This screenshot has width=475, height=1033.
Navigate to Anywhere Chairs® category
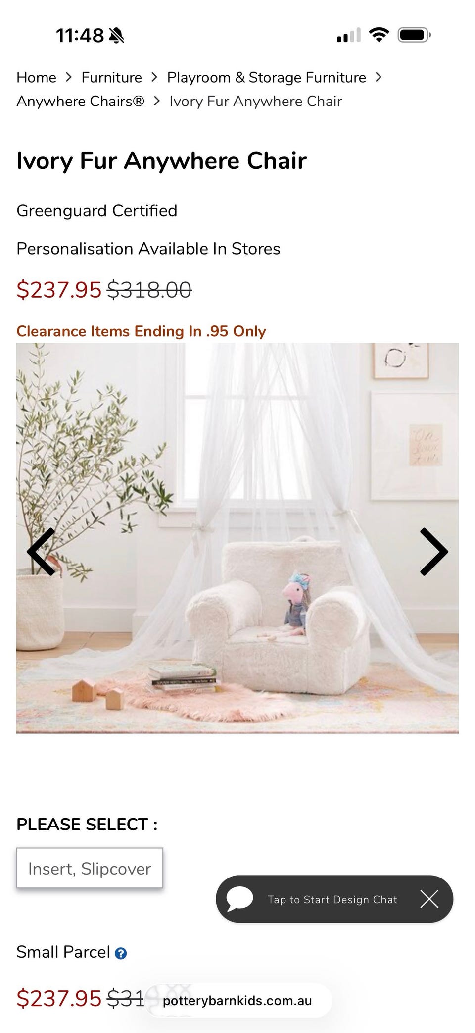[80, 102]
